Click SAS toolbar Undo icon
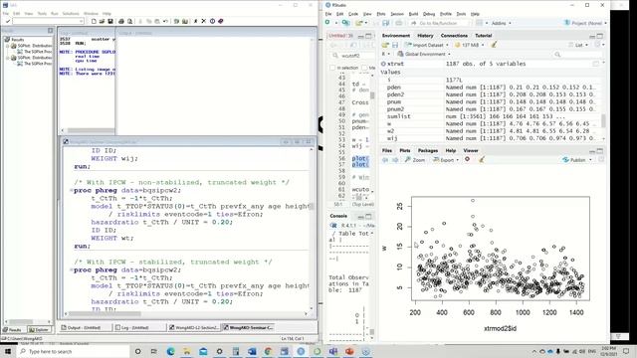 click(165, 21)
